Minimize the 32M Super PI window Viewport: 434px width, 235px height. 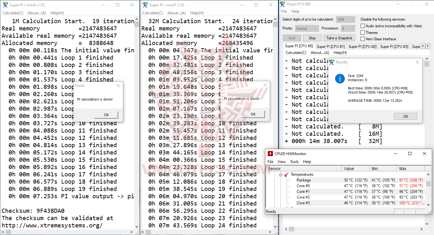[x=241, y=5]
